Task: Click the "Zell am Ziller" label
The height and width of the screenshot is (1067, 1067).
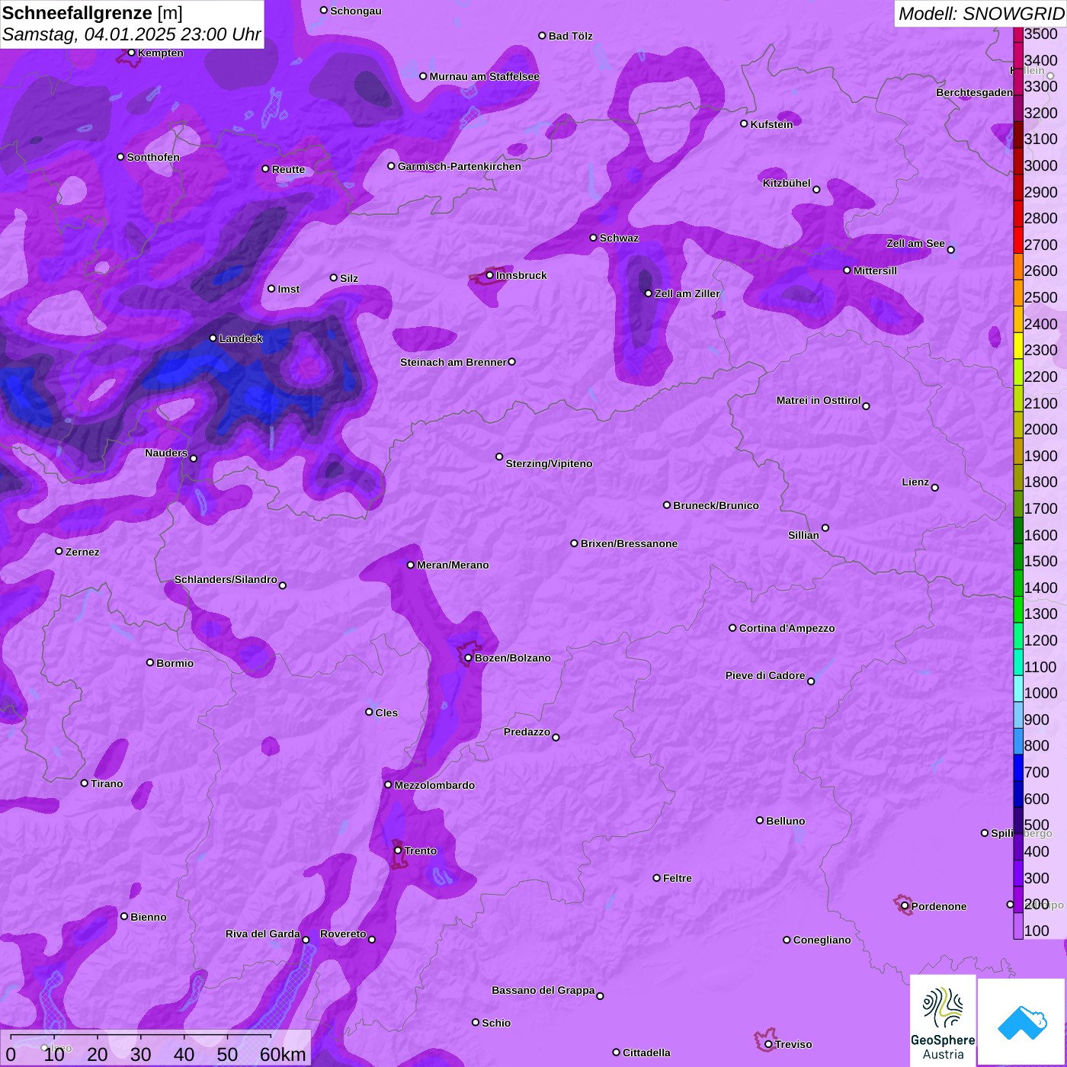Action: point(687,293)
